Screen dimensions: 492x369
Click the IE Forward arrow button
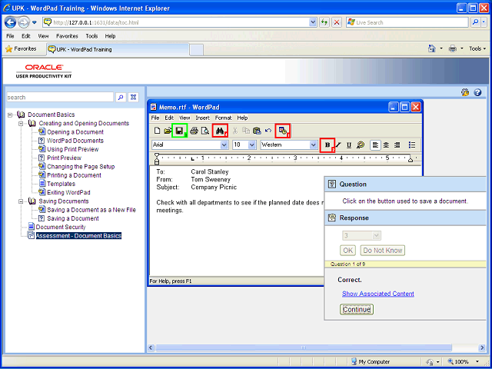pos(24,22)
